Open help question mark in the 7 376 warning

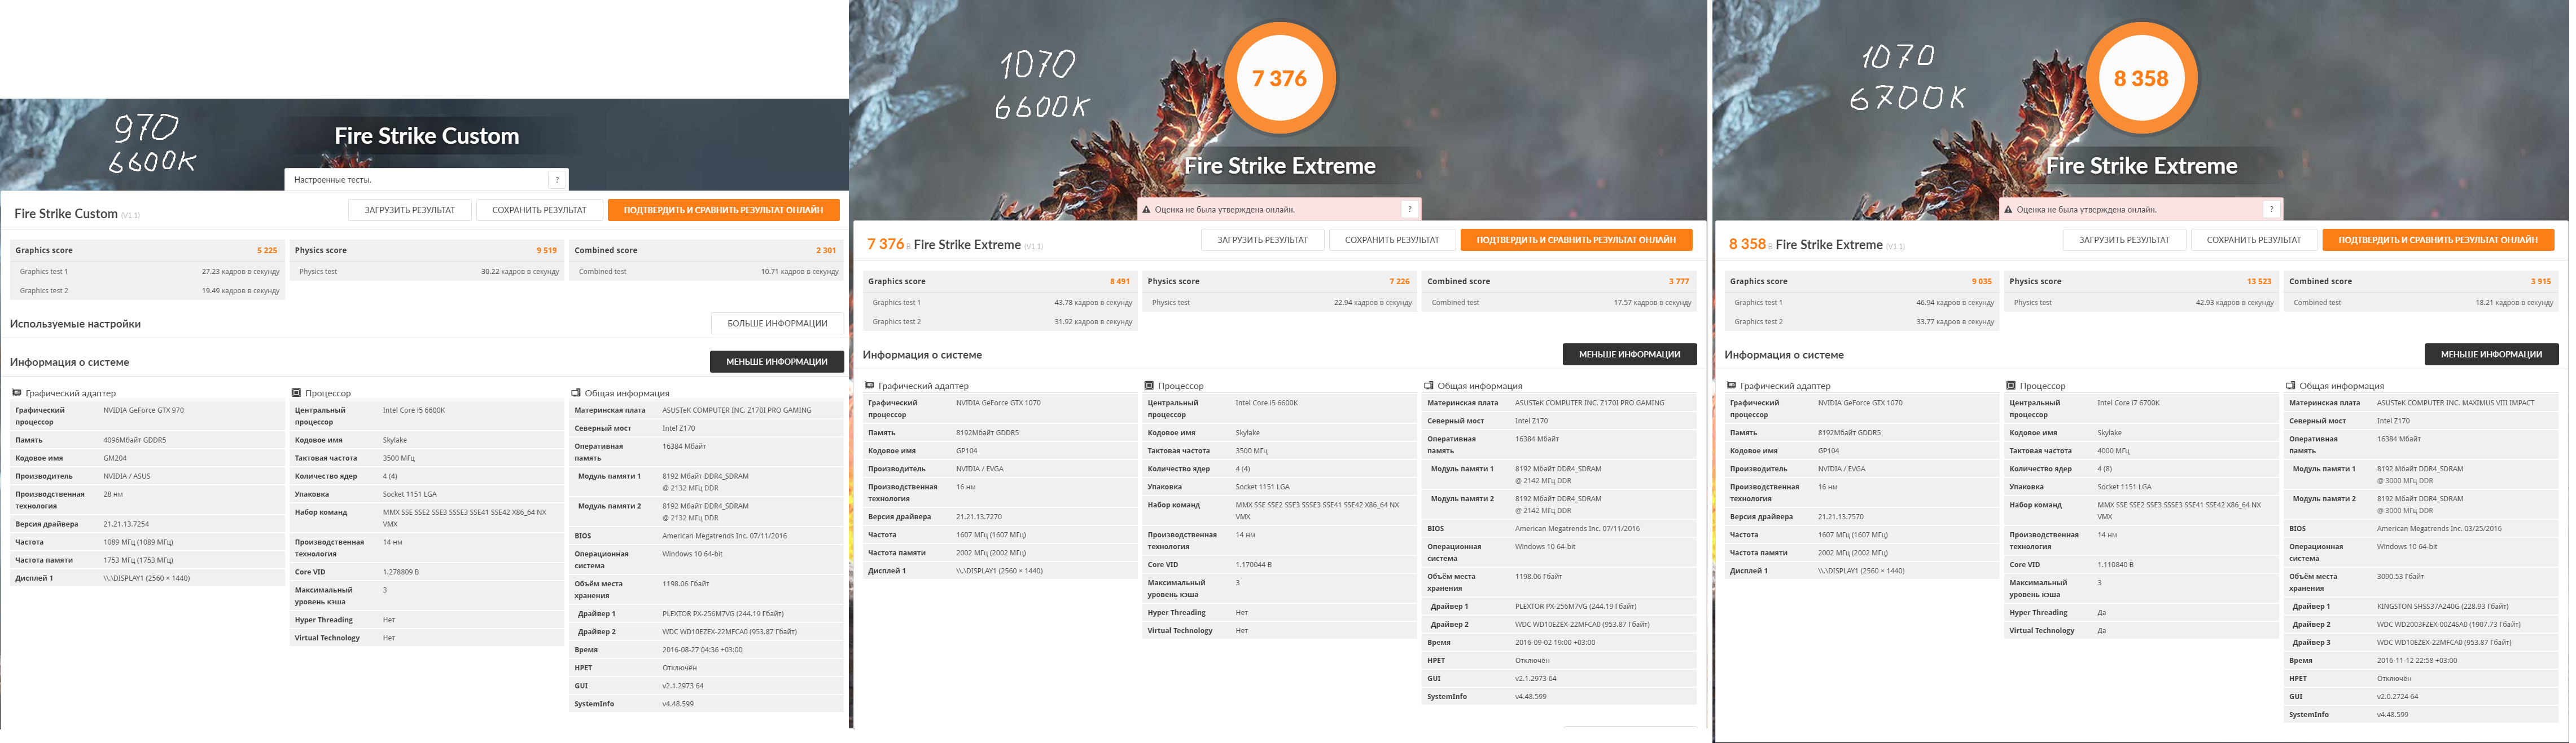pyautogui.click(x=1409, y=210)
